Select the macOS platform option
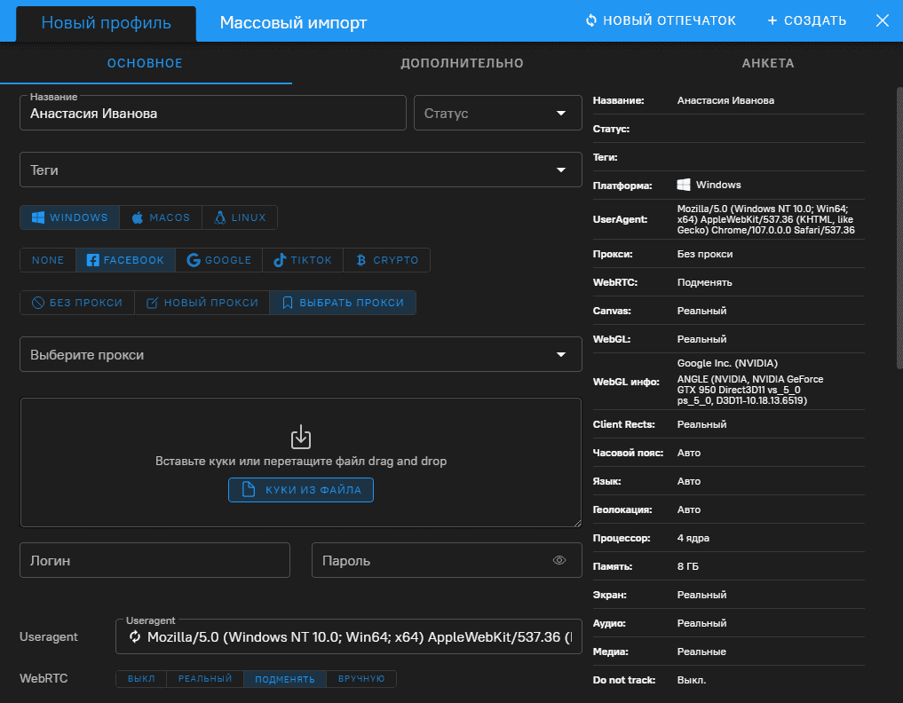903x703 pixels. coord(161,217)
